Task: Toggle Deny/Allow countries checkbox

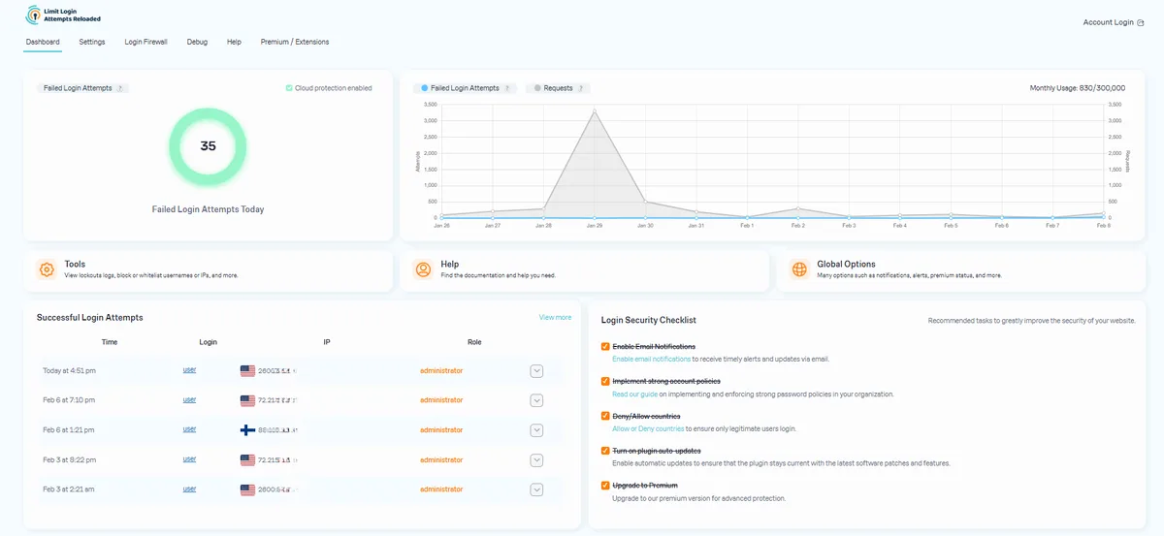Action: 605,416
